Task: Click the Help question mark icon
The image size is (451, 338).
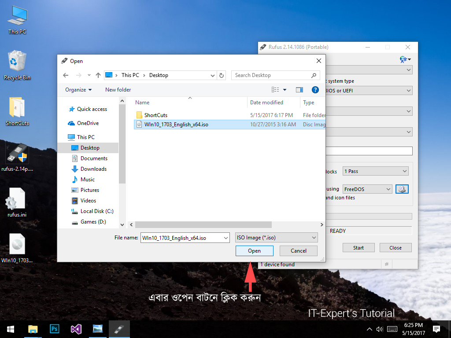Action: point(315,90)
